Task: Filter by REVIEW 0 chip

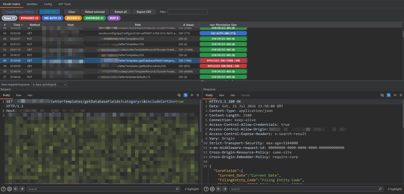Action: (x=73, y=18)
